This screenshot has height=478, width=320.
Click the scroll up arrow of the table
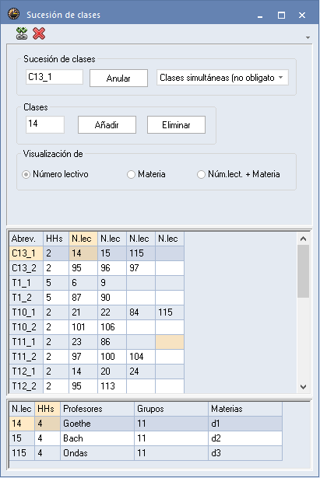click(x=303, y=239)
